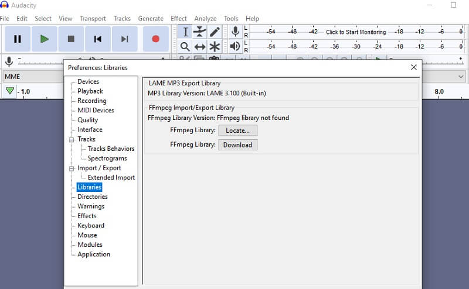Select Interface preferences category
The image size is (469, 289).
pyautogui.click(x=90, y=129)
